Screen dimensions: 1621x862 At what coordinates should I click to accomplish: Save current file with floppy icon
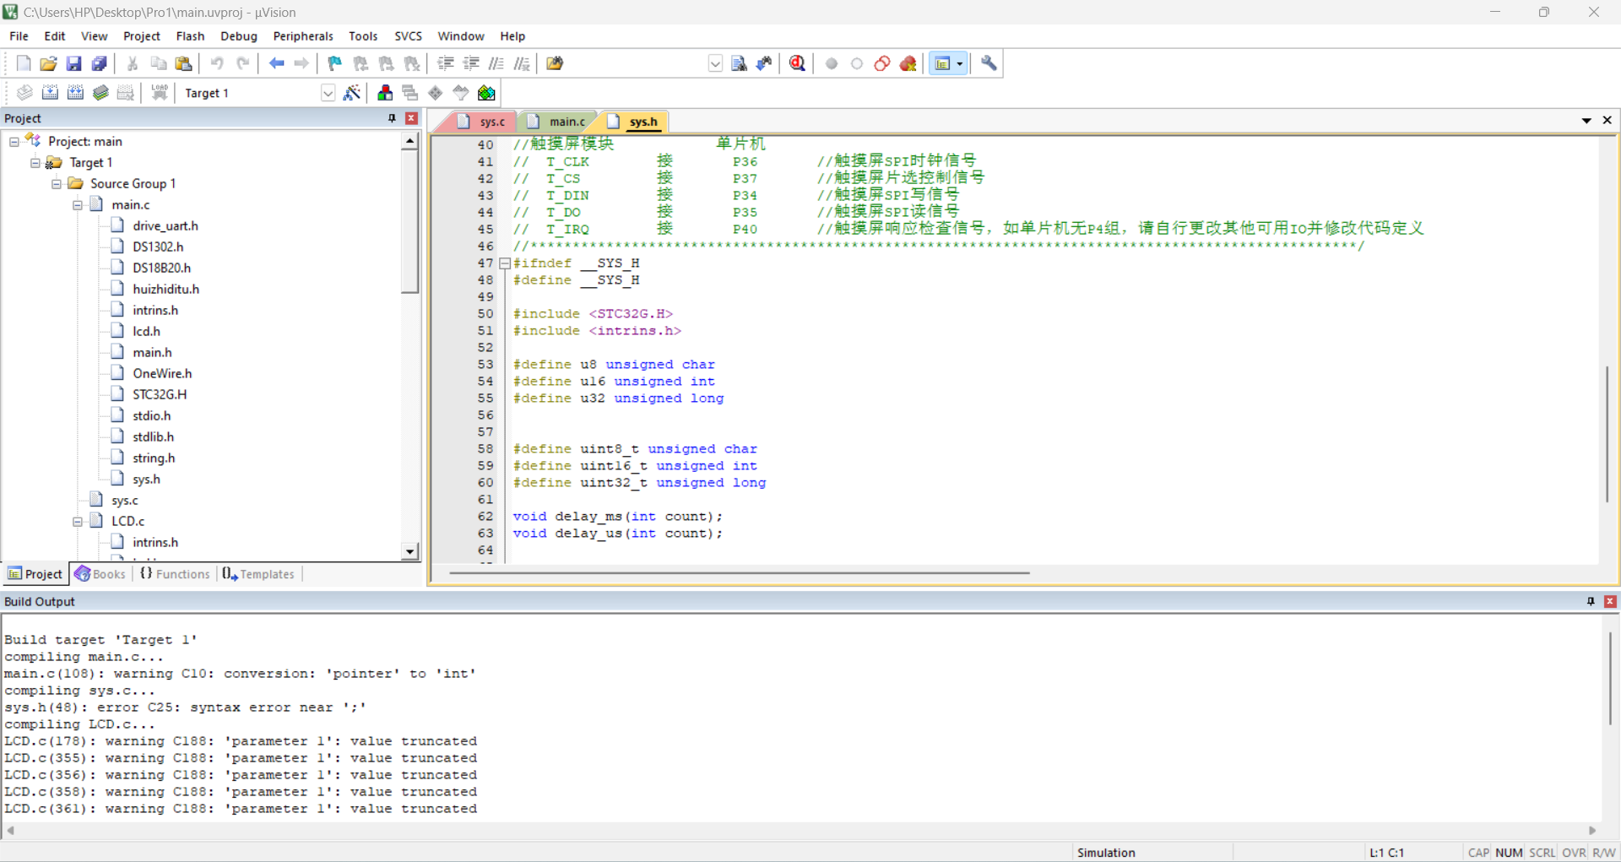coord(73,63)
